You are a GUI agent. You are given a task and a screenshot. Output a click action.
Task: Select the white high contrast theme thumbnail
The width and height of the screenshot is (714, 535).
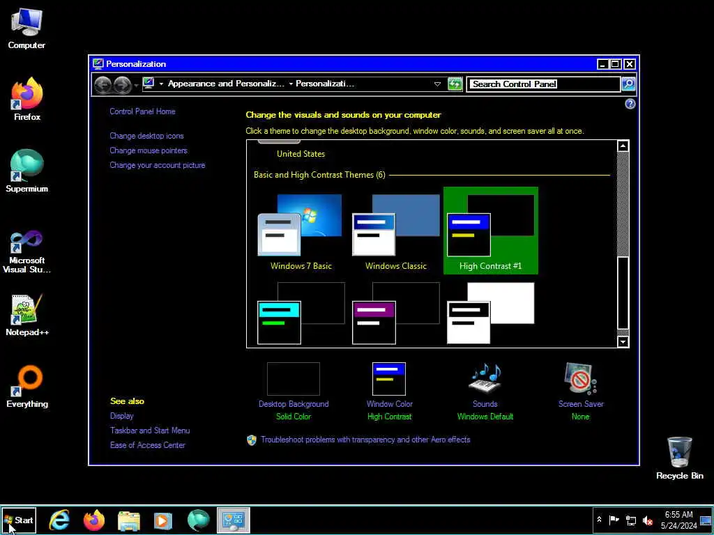pos(490,313)
